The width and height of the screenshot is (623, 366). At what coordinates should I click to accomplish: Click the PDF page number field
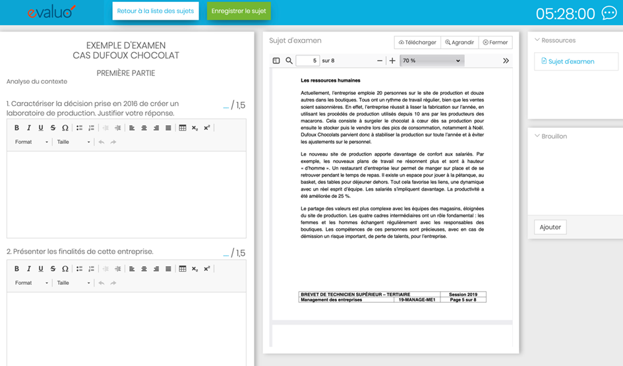pyautogui.click(x=307, y=61)
